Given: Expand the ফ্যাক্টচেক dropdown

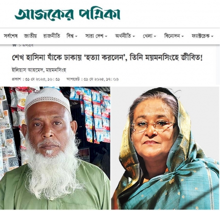Looking at the screenshot, I should tap(202, 36).
